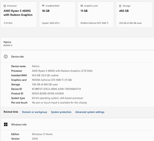Select the 16 GB Installed RAM card
Image resolution: width=154 pixels, height=141 pixels.
point(57,14)
